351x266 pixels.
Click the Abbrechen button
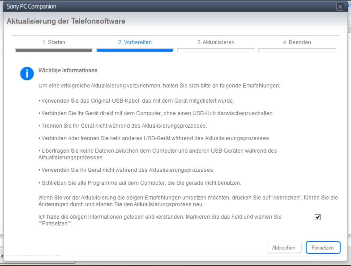coord(284,248)
